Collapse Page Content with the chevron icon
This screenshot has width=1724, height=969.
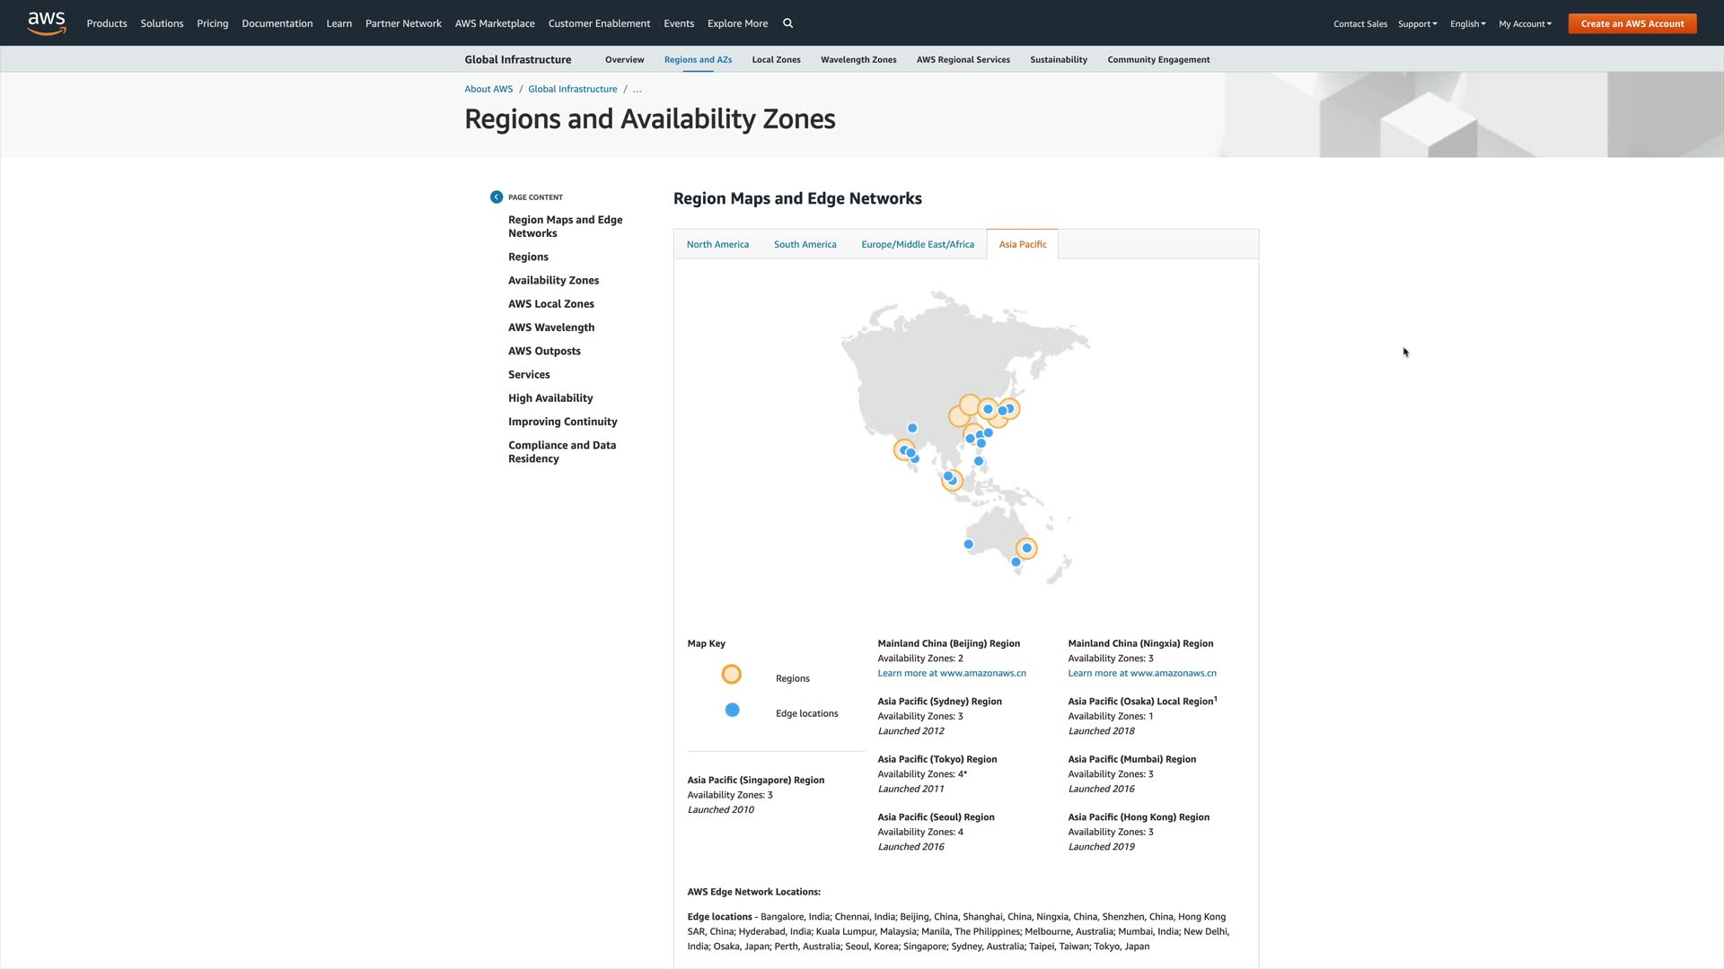pos(497,196)
